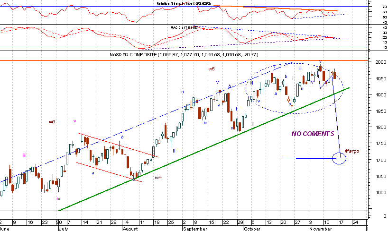Click the 1650 price axis label
This screenshot has height=231, width=388.
pos(380,177)
